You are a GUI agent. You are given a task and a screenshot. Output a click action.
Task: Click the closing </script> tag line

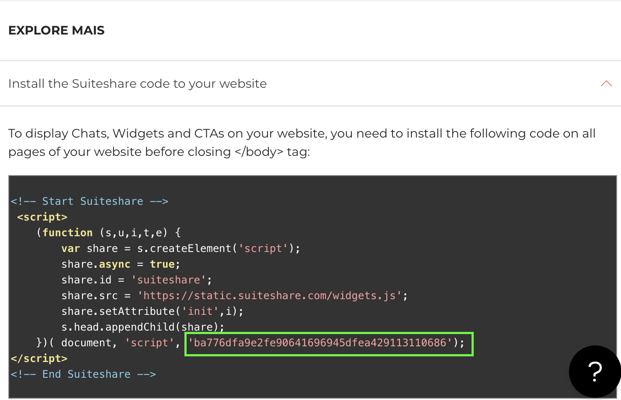pyautogui.click(x=39, y=359)
